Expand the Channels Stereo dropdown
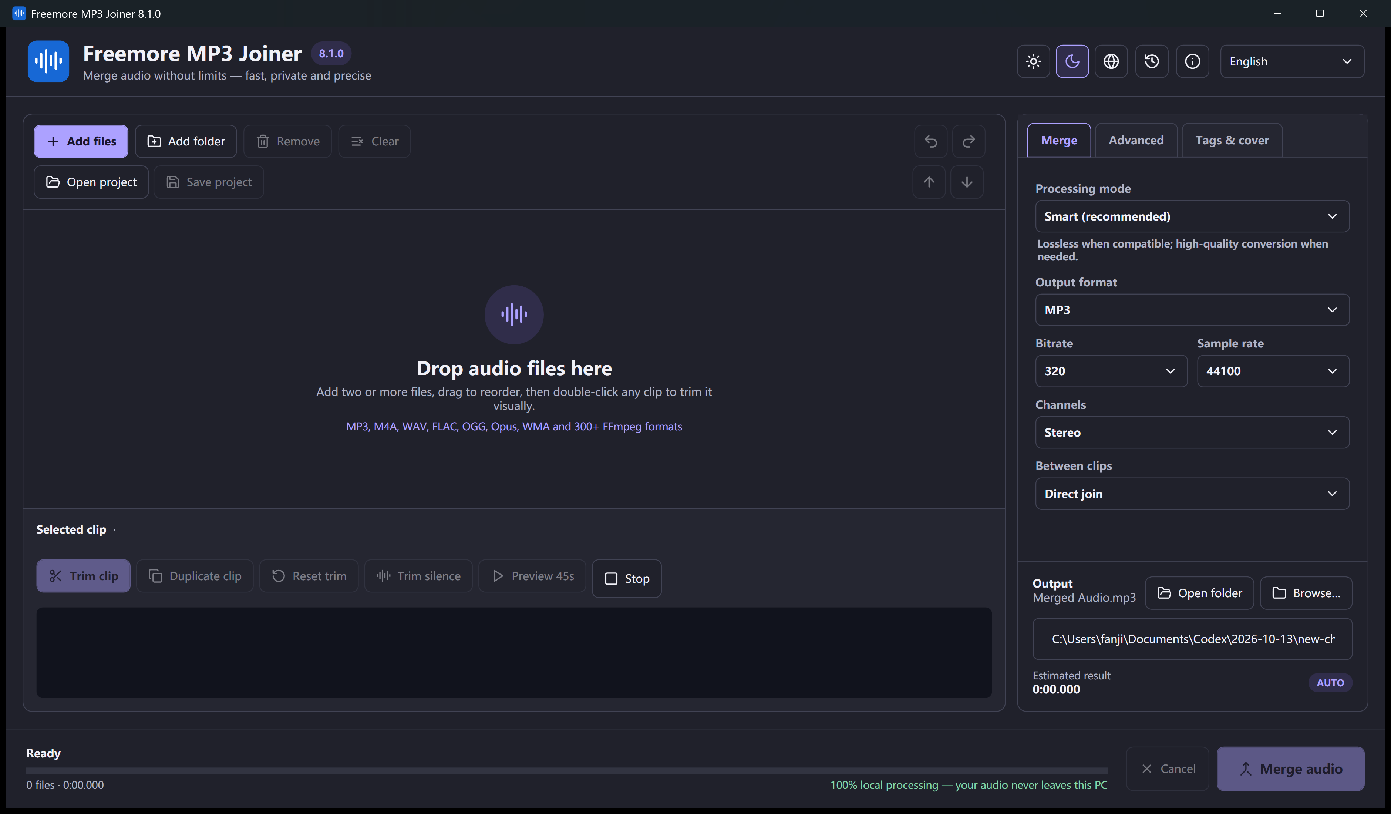The height and width of the screenshot is (814, 1391). [x=1192, y=433]
